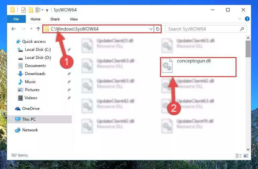Select Quick access in navigation pane

coord(34,42)
